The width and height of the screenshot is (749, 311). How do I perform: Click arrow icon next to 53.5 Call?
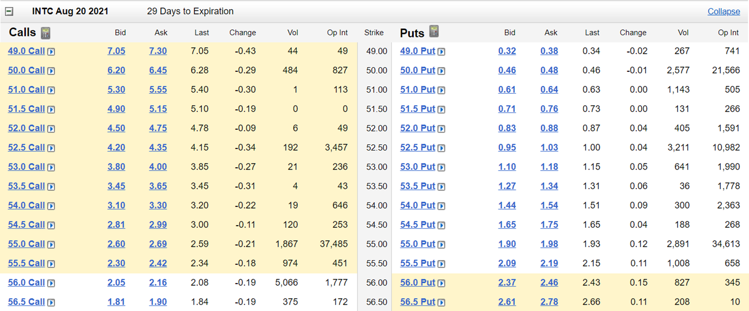point(51,187)
